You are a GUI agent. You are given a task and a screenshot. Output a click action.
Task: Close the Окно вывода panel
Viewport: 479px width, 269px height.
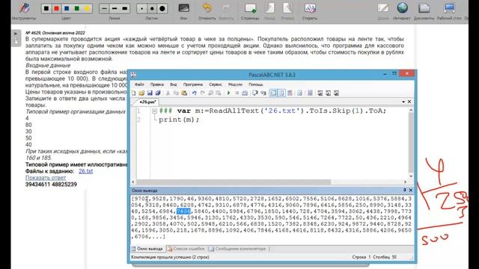pyautogui.click(x=411, y=190)
